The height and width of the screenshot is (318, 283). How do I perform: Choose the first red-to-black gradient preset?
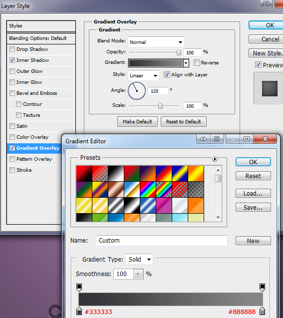pos(84,174)
